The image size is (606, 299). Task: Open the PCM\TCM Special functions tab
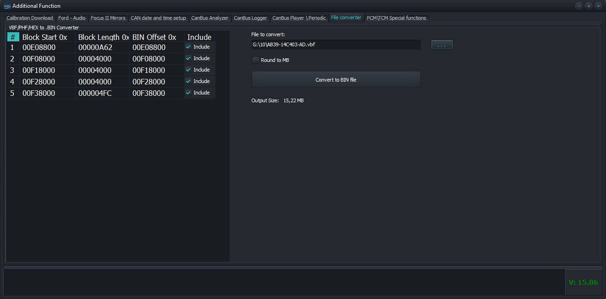(x=397, y=18)
